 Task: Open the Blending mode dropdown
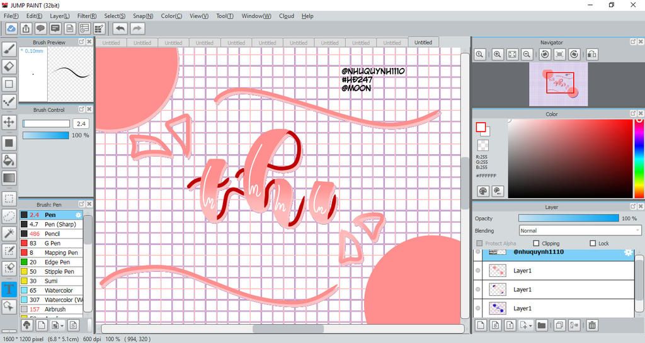[579, 230]
